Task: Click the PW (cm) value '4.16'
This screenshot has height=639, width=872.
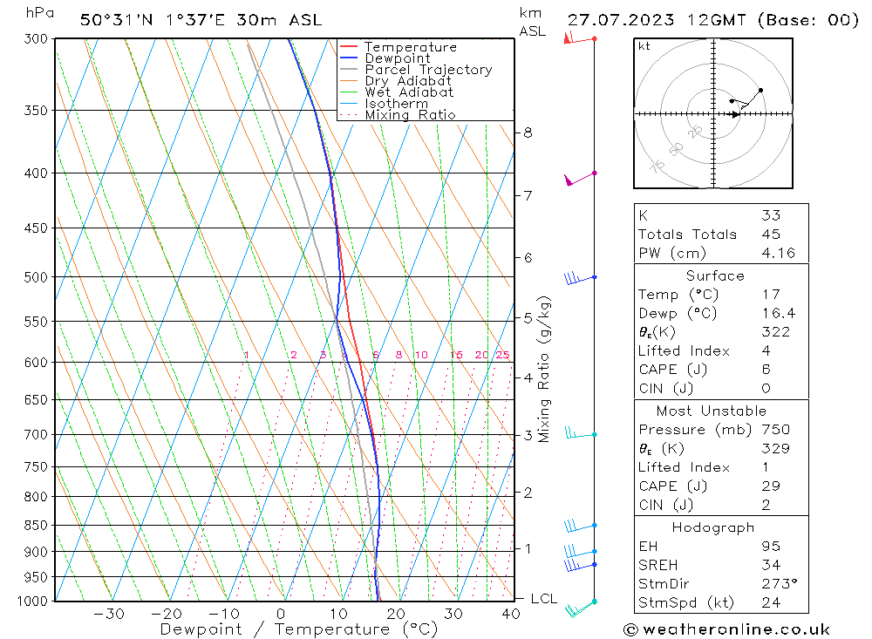Action: 779,253
